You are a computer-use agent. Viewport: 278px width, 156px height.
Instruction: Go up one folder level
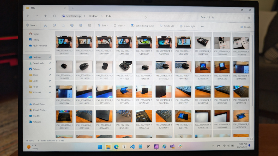(46, 16)
